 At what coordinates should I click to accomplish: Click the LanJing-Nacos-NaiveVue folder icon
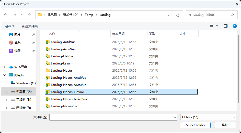48,99
